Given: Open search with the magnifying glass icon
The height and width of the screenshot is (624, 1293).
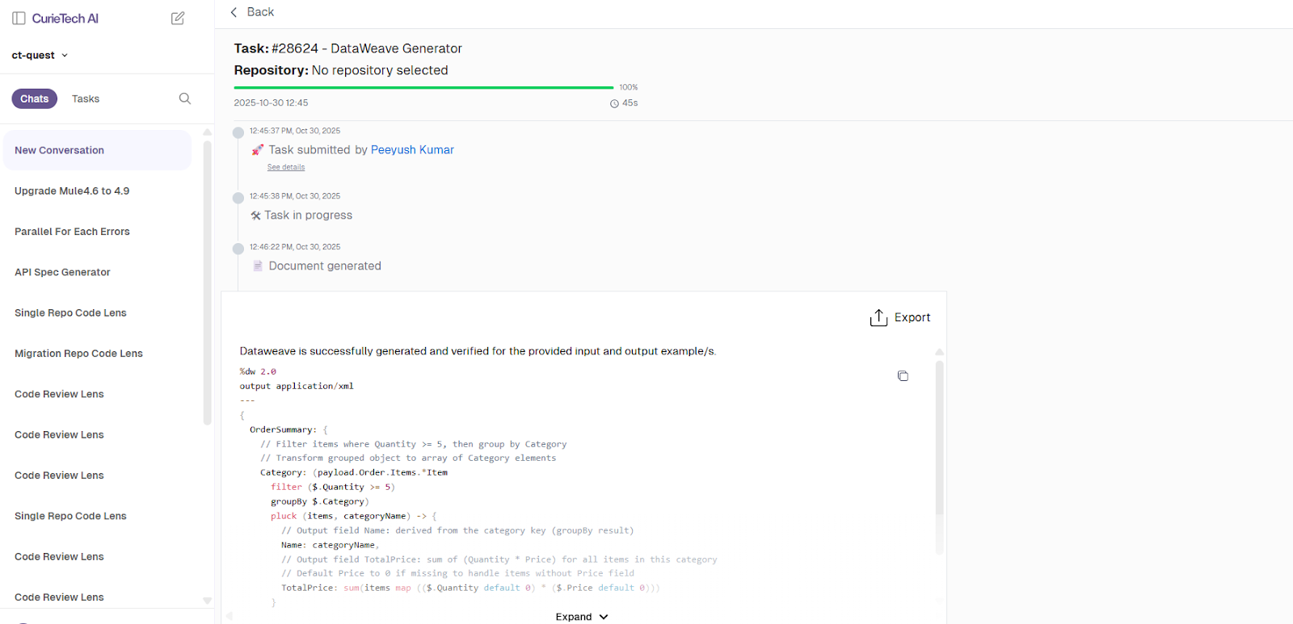Looking at the screenshot, I should (184, 98).
